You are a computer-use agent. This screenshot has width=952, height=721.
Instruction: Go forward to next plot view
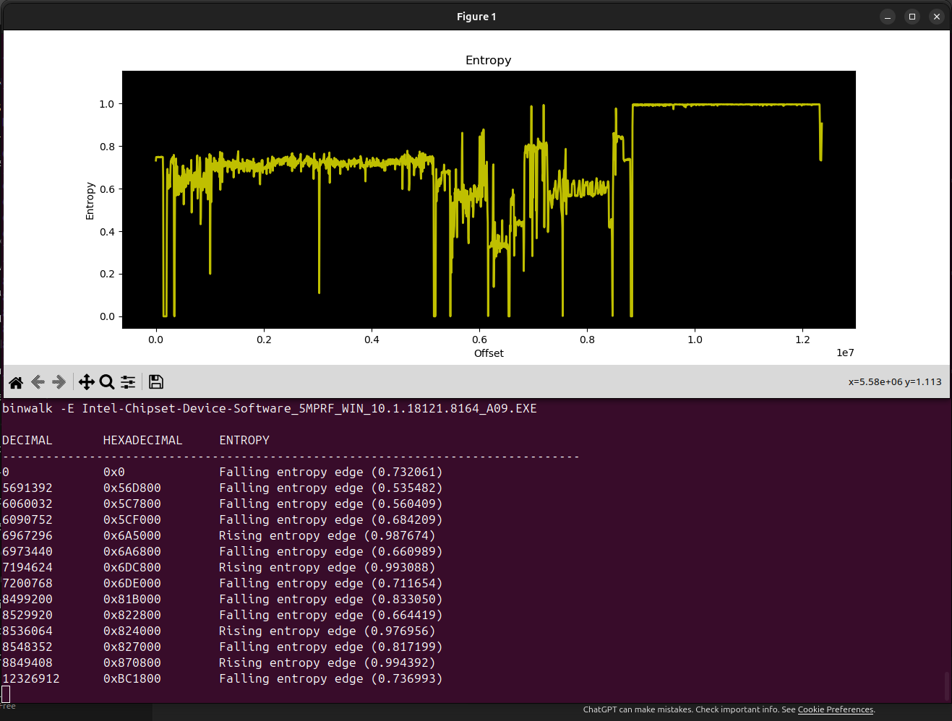[59, 382]
